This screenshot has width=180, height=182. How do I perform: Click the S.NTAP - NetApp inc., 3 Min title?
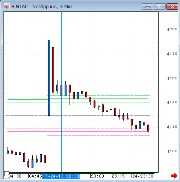41,7
